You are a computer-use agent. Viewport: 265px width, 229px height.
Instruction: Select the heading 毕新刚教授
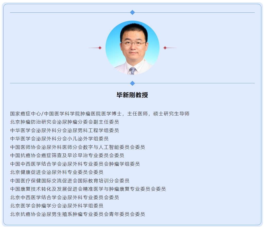tap(132, 95)
